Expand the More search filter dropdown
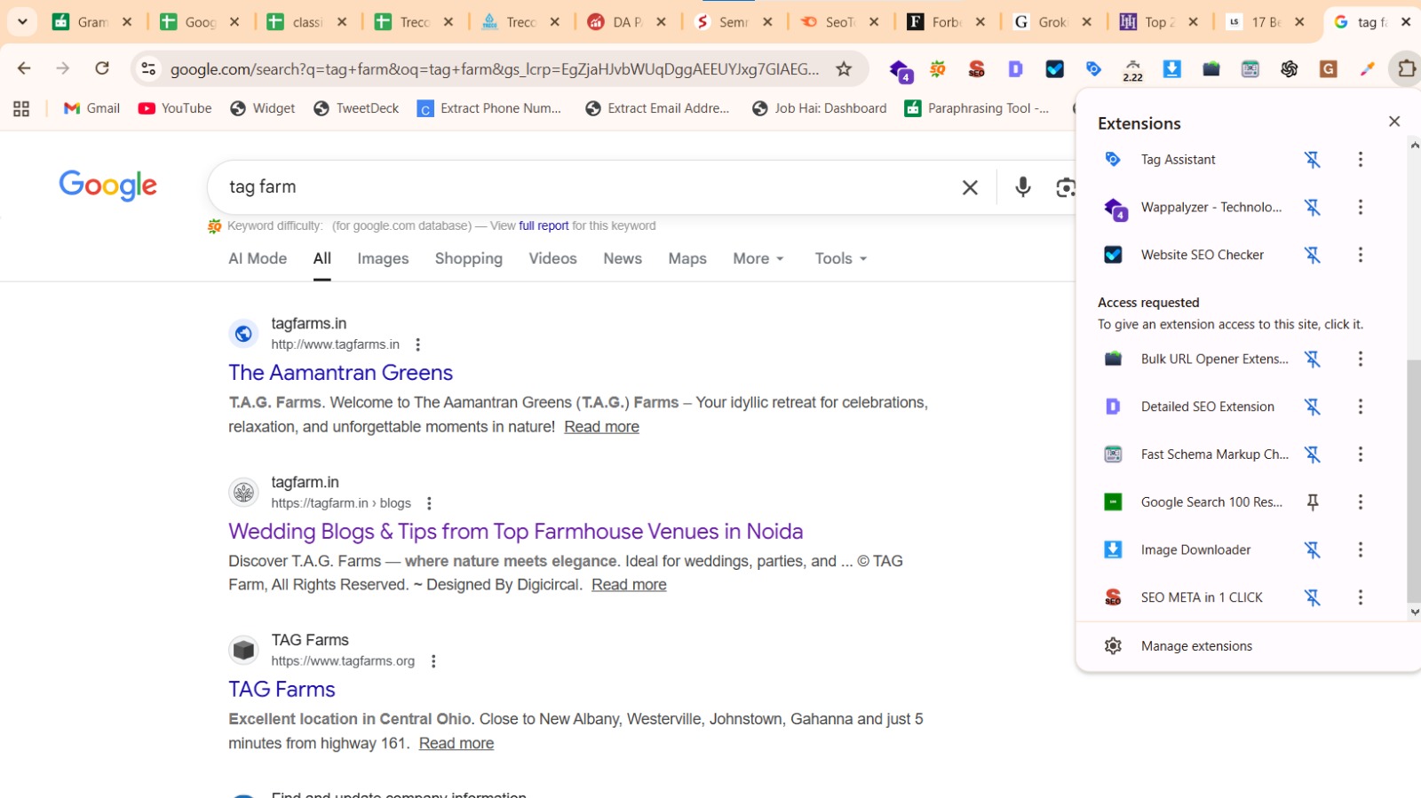 (758, 258)
